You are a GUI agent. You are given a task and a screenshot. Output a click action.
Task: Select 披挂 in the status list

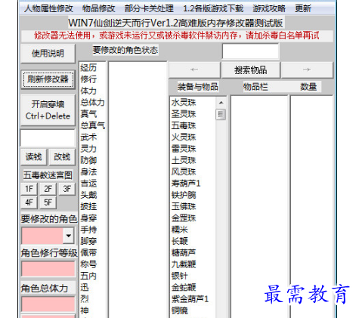(88, 206)
